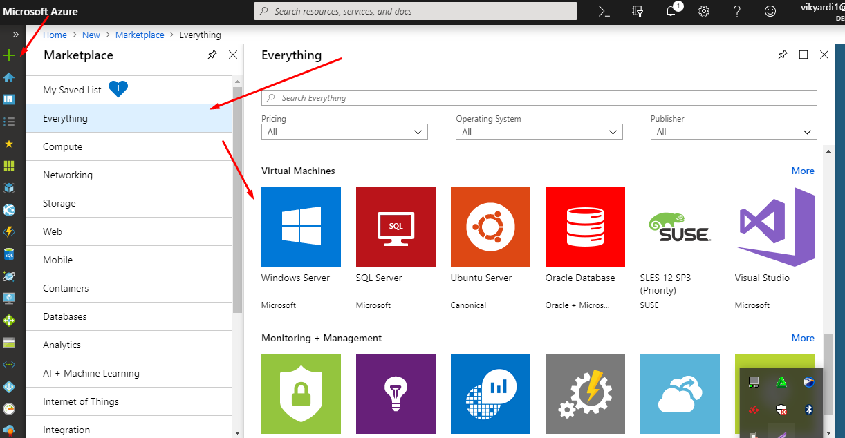Open Function Apps lightning icon
The height and width of the screenshot is (438, 845).
point(9,232)
